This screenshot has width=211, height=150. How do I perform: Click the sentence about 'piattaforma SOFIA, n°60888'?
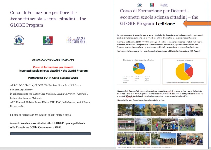[160, 45]
